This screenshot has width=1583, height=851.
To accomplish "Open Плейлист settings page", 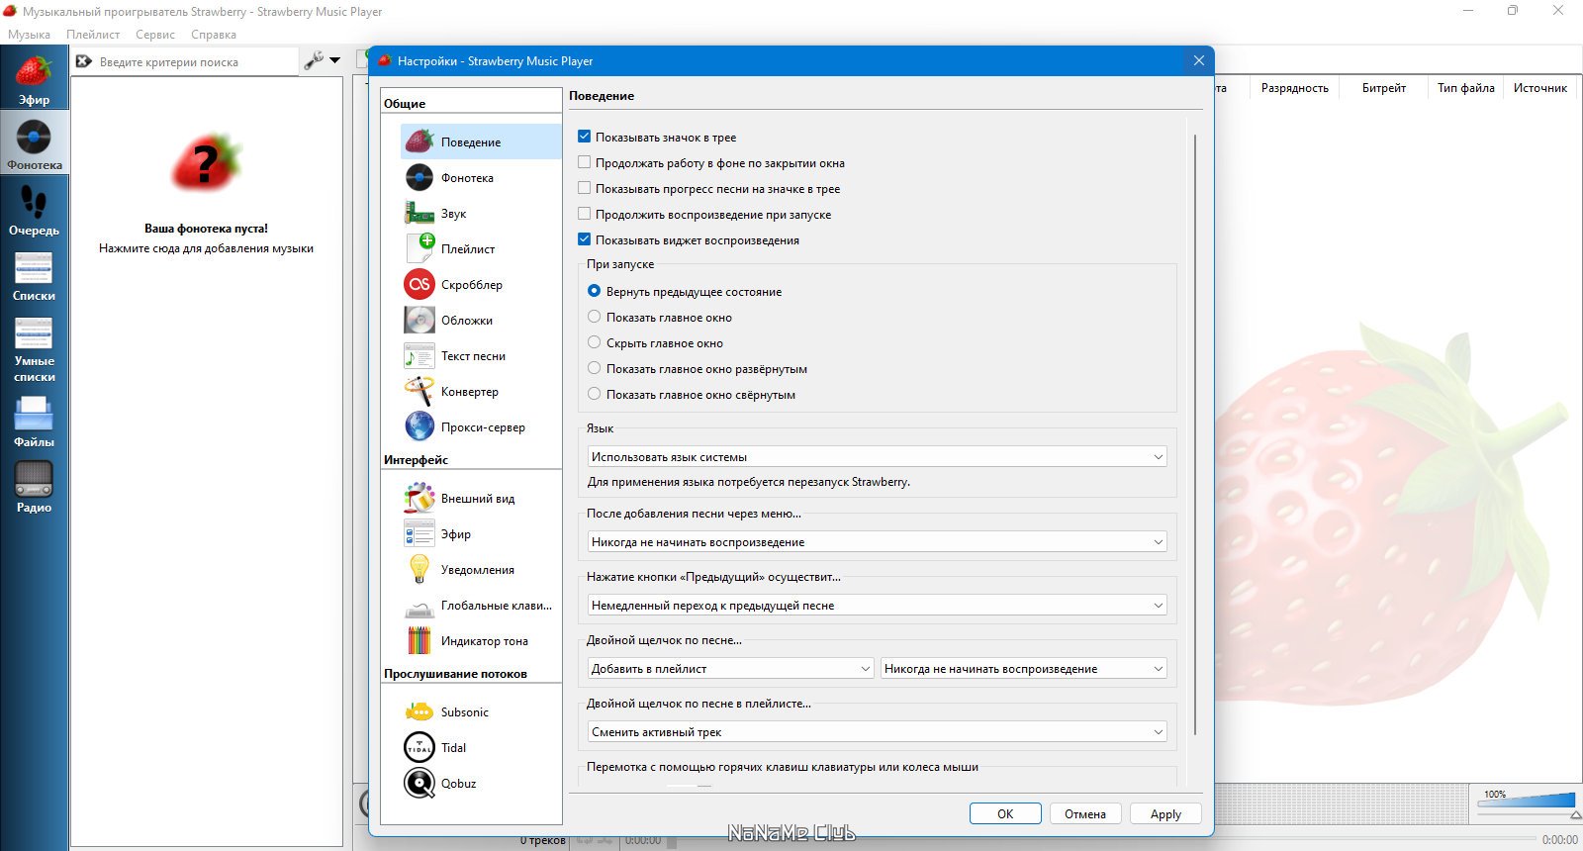I will pos(481,248).
